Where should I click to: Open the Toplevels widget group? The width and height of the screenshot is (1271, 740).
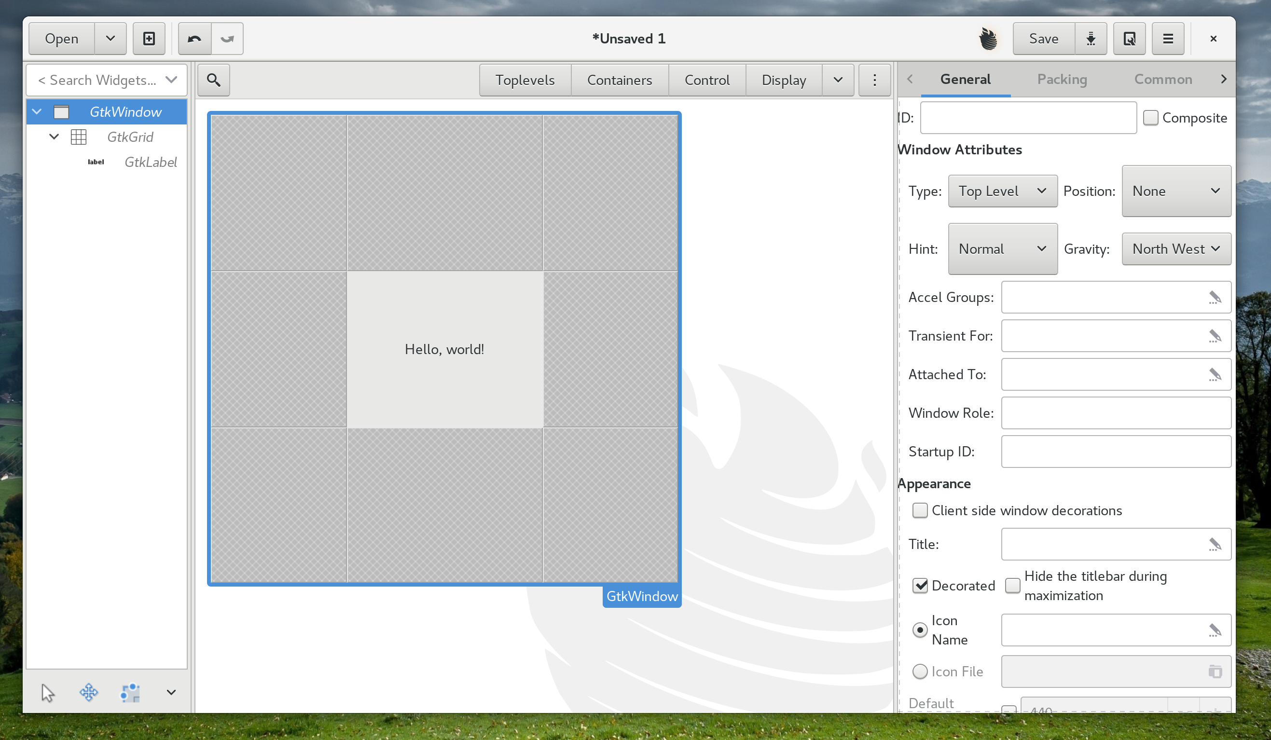pyautogui.click(x=525, y=80)
